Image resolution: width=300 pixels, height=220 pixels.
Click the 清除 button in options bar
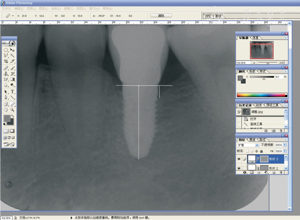tap(161, 16)
